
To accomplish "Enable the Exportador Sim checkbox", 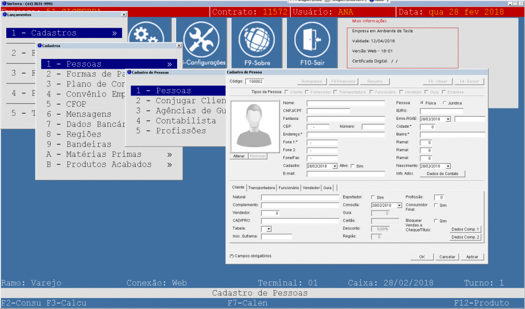I will tap(373, 197).
